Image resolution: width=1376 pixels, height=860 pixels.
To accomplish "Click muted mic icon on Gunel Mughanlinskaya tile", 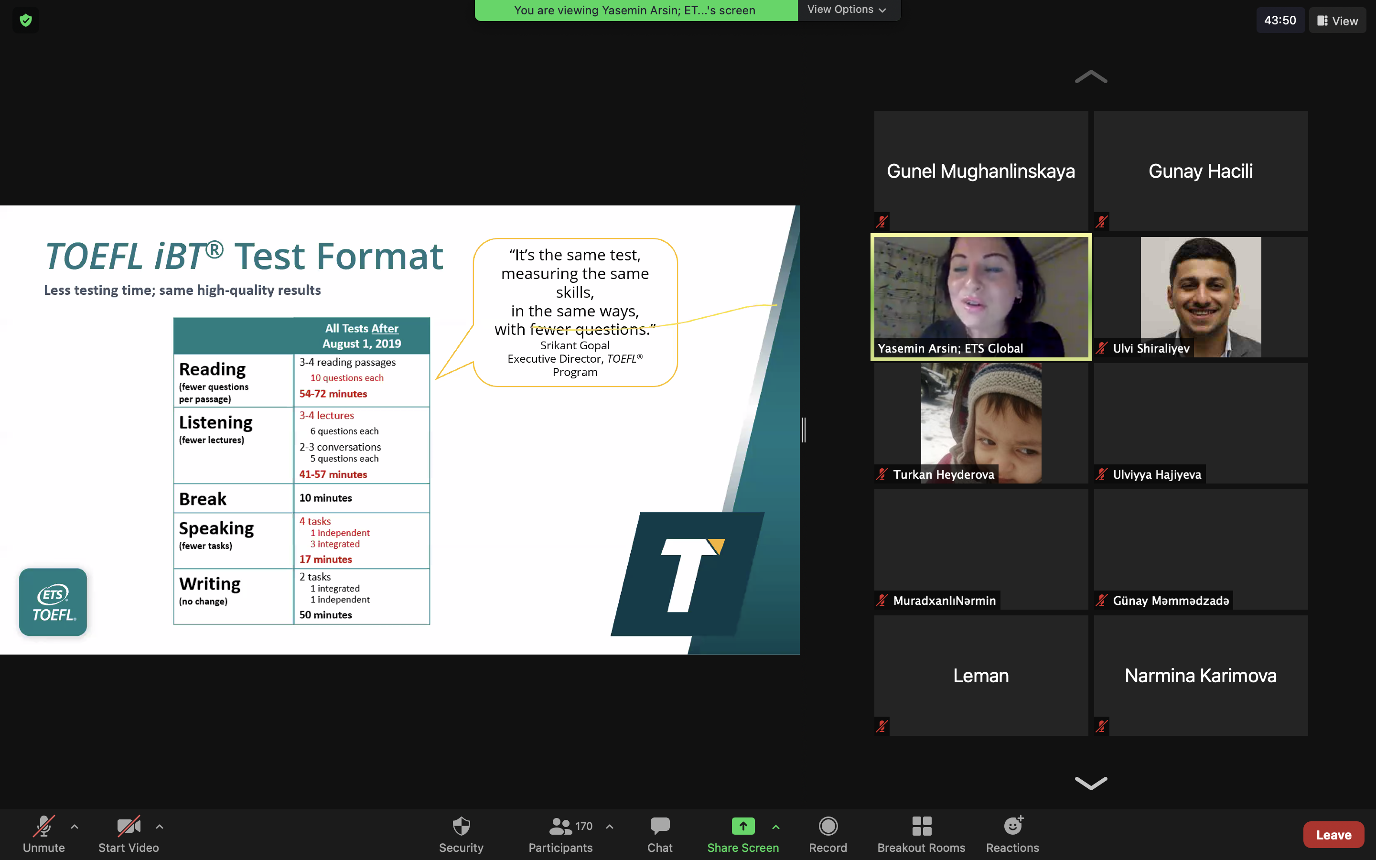I will 882,221.
